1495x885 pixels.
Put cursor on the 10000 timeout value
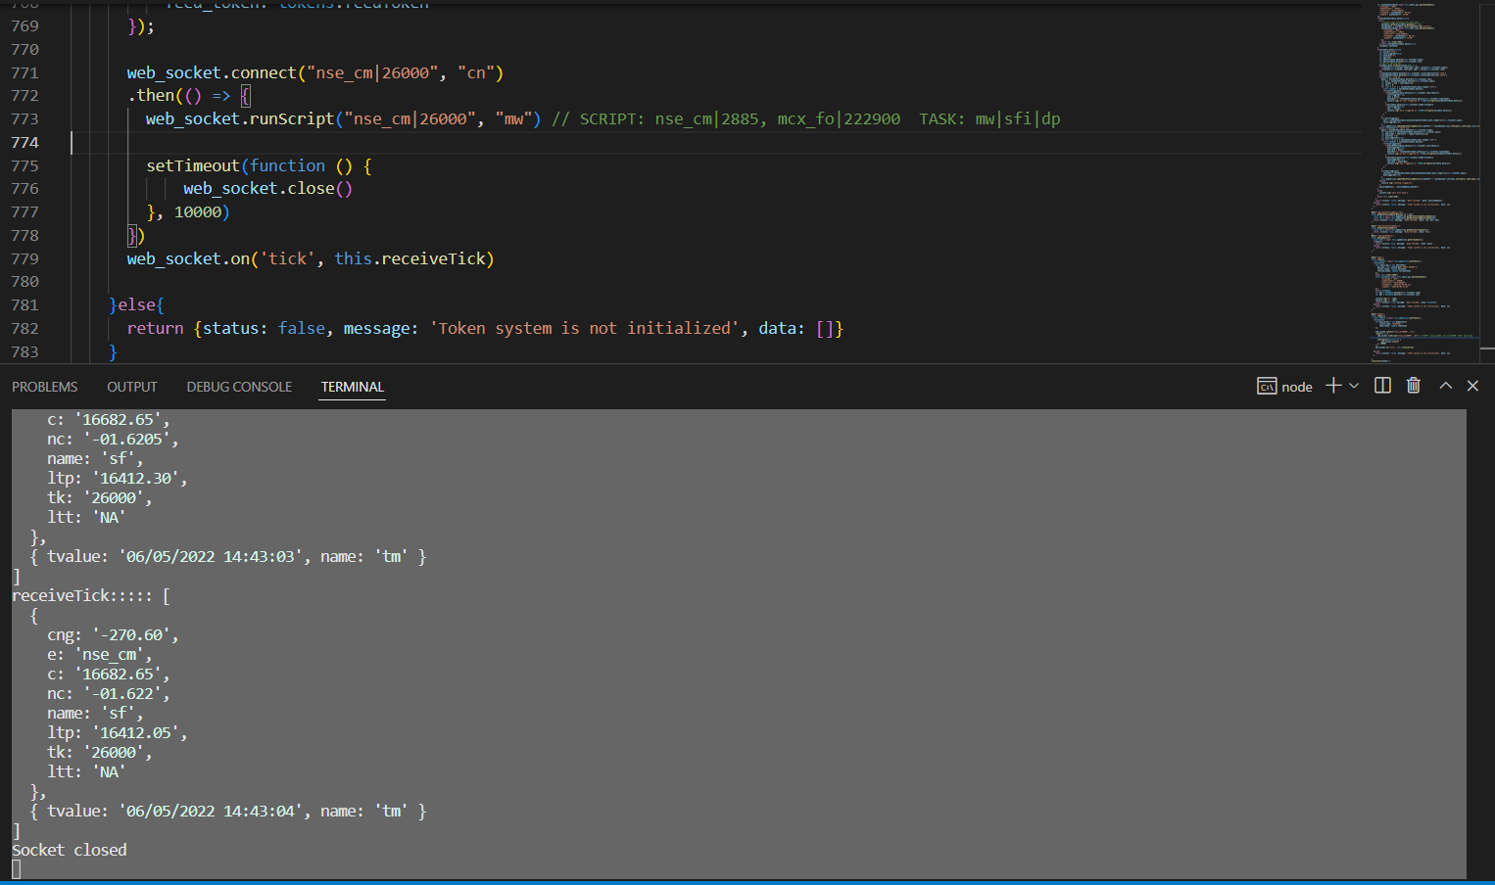pyautogui.click(x=198, y=211)
